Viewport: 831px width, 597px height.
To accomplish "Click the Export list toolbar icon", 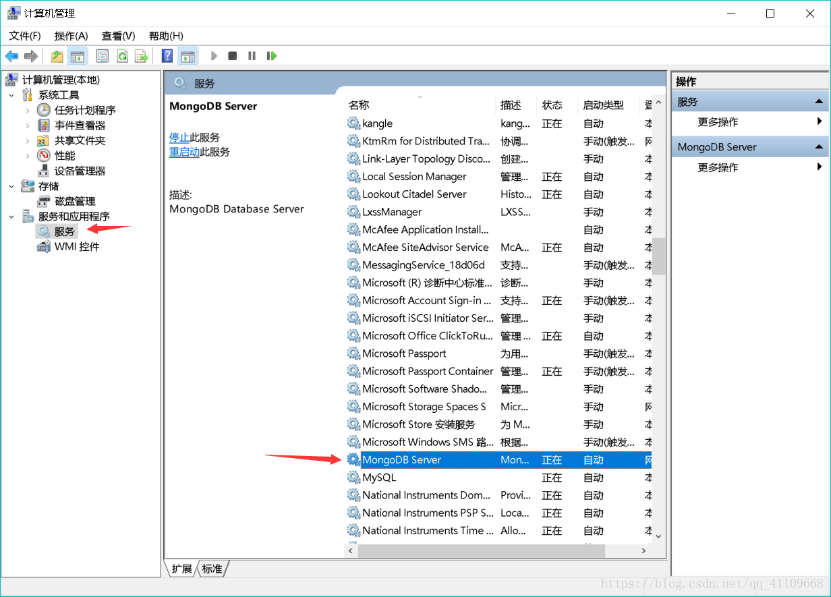I will tap(142, 56).
